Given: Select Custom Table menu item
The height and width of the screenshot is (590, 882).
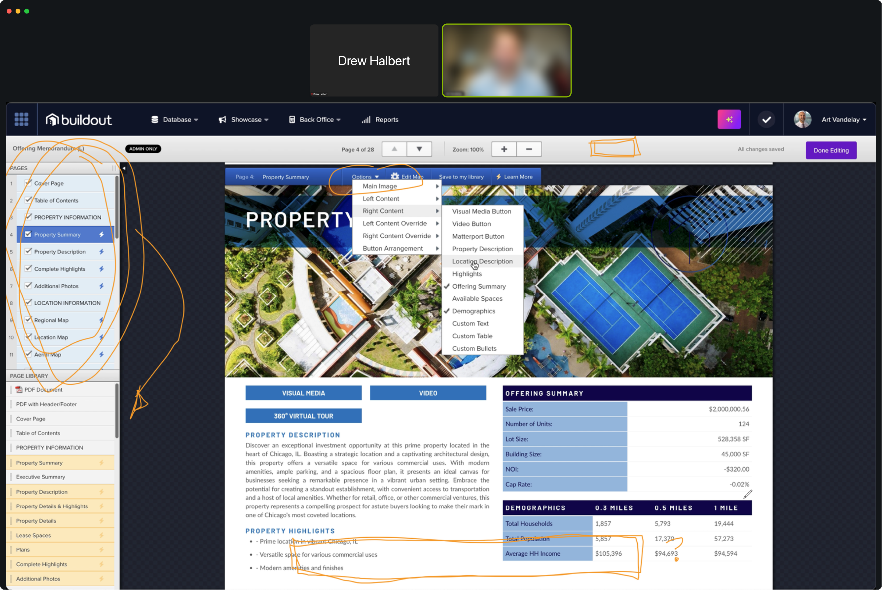Looking at the screenshot, I should (482, 336).
